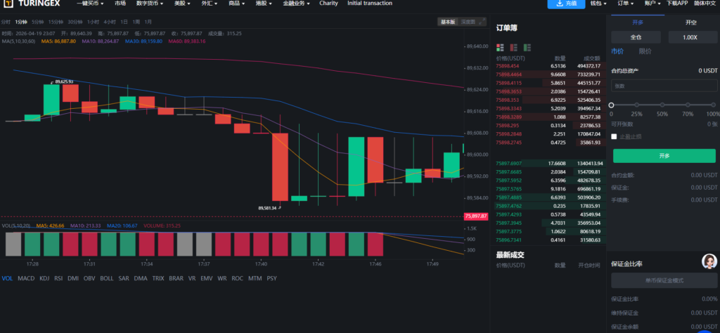Click the 1.00X leverage button

[691, 37]
